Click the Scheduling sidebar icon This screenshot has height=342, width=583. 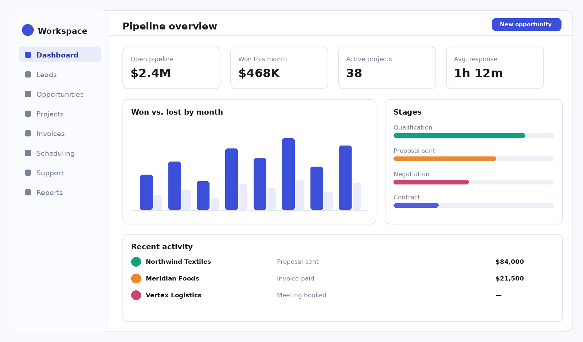28,153
